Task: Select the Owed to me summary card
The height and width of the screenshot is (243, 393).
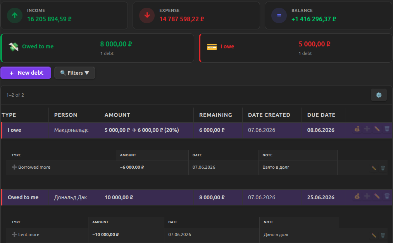Action: 97,48
